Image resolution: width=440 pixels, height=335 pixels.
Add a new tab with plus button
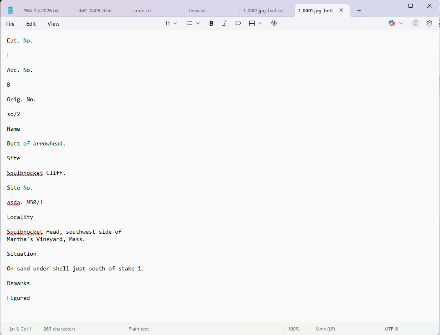(359, 11)
